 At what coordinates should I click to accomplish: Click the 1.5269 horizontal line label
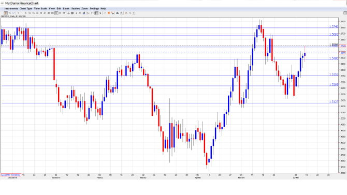click(334, 85)
